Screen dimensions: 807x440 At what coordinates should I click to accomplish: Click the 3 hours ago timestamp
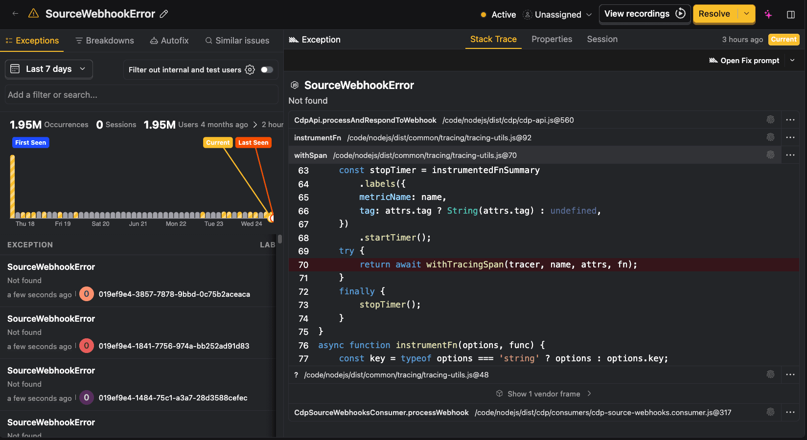[x=742, y=40]
